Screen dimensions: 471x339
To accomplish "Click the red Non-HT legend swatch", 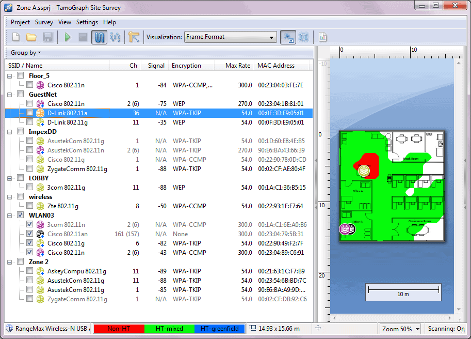I will coord(119,329).
